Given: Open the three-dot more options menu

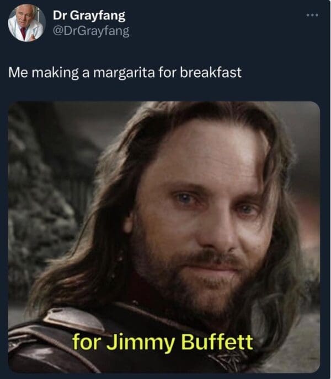Looking at the screenshot, I should (312, 15).
